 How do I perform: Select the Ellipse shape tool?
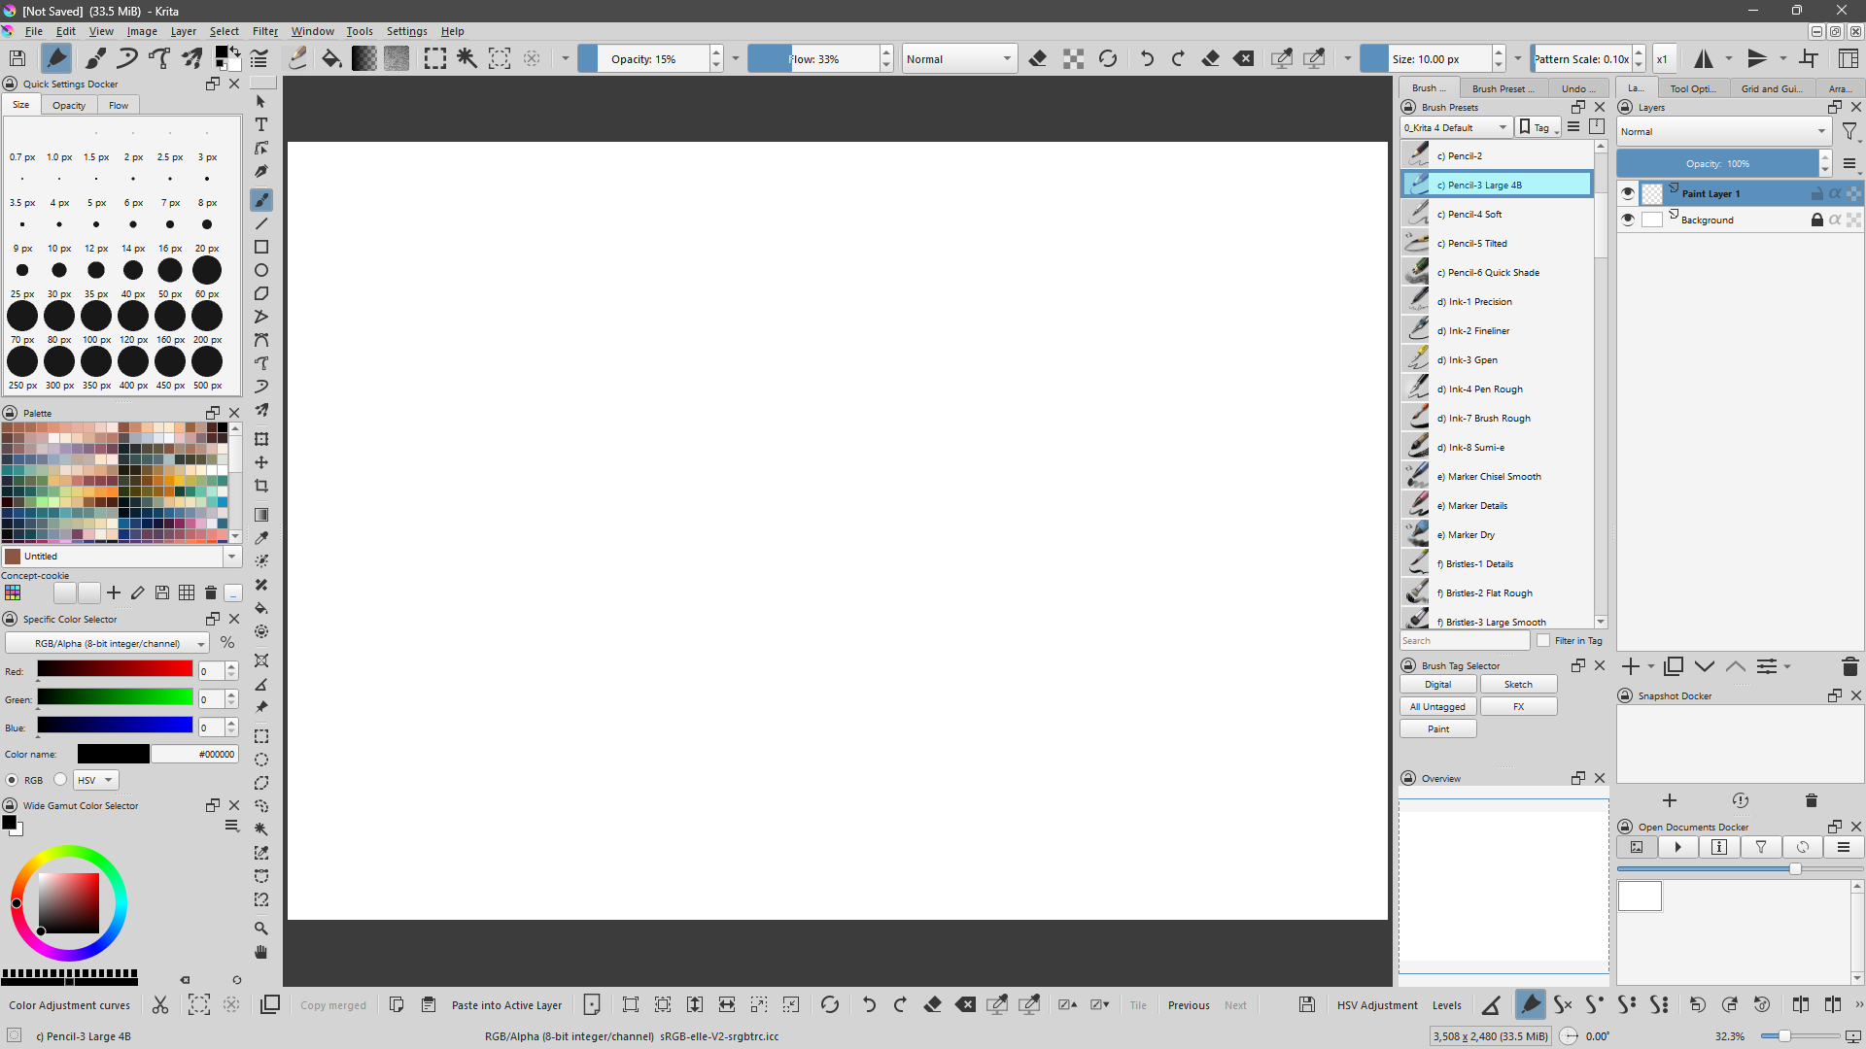click(261, 271)
